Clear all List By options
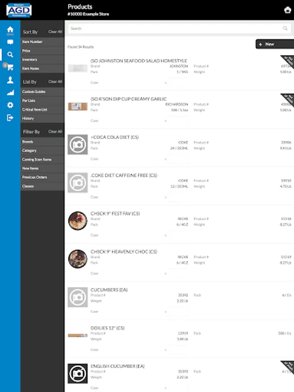This screenshot has width=294, height=392. [x=55, y=82]
